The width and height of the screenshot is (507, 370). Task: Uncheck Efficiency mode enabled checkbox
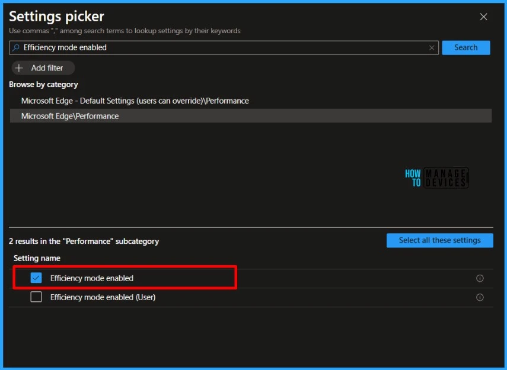click(x=36, y=278)
